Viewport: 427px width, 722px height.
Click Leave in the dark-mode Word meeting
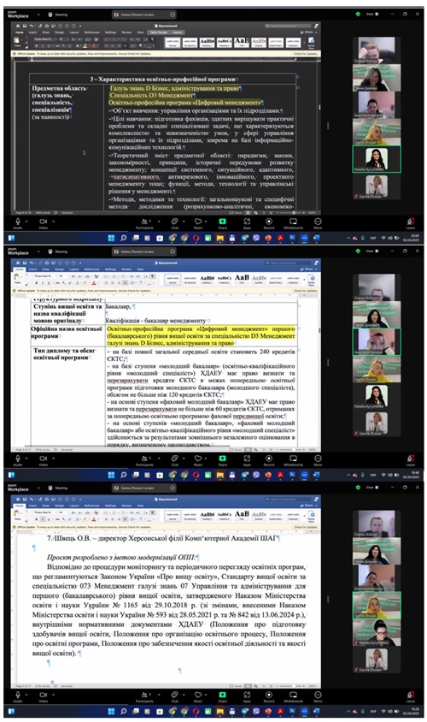click(411, 223)
